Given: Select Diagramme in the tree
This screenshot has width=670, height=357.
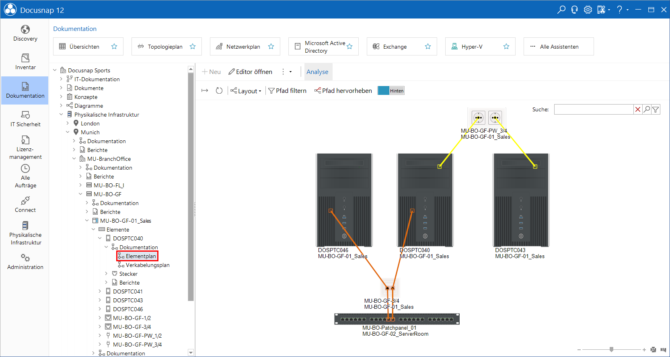Looking at the screenshot, I should tap(88, 106).
